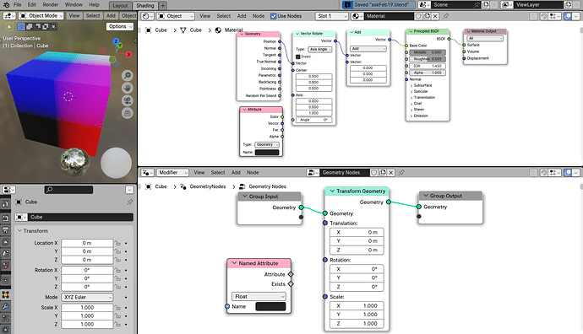Viewport: 583px width, 334px height.
Task: Open the Object Mode dropdown
Action: [41, 16]
